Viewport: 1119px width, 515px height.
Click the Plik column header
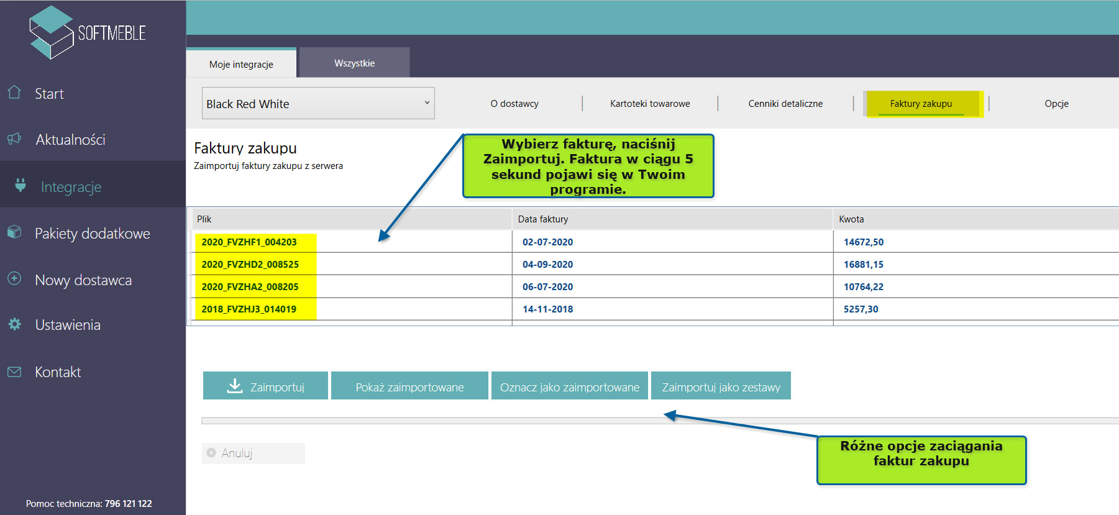(x=204, y=219)
